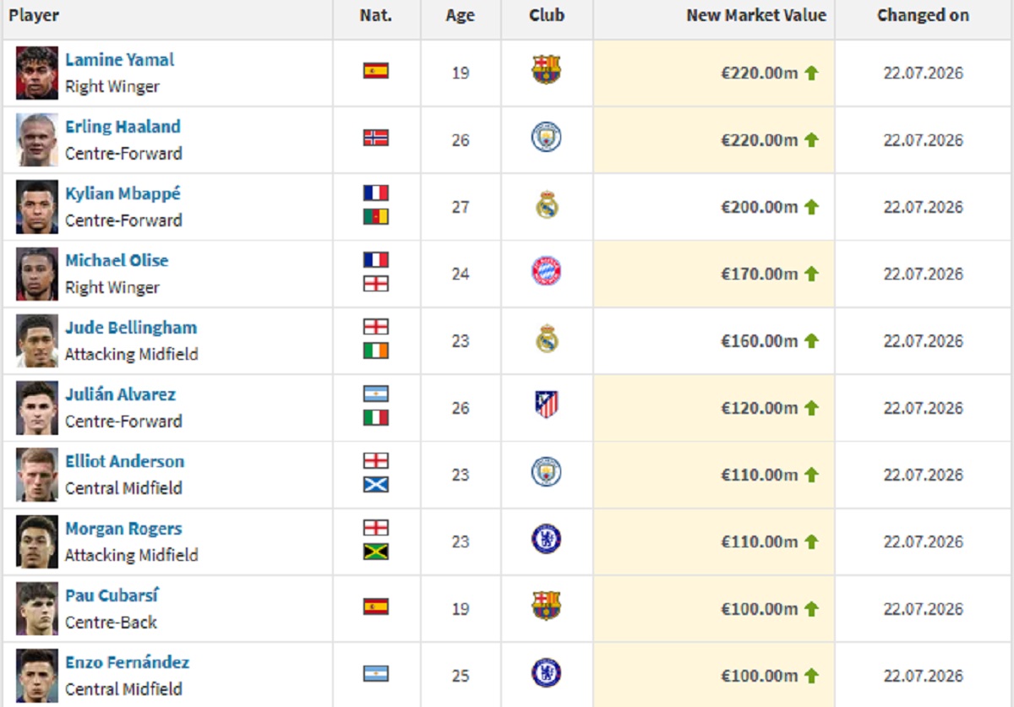Sort the table by New Market Value header
The height and width of the screenshot is (707, 1014).
tap(756, 15)
